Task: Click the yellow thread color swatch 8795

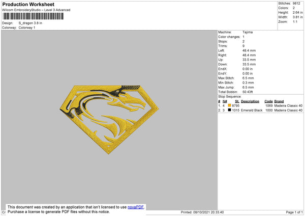Action: pyautogui.click(x=230, y=105)
